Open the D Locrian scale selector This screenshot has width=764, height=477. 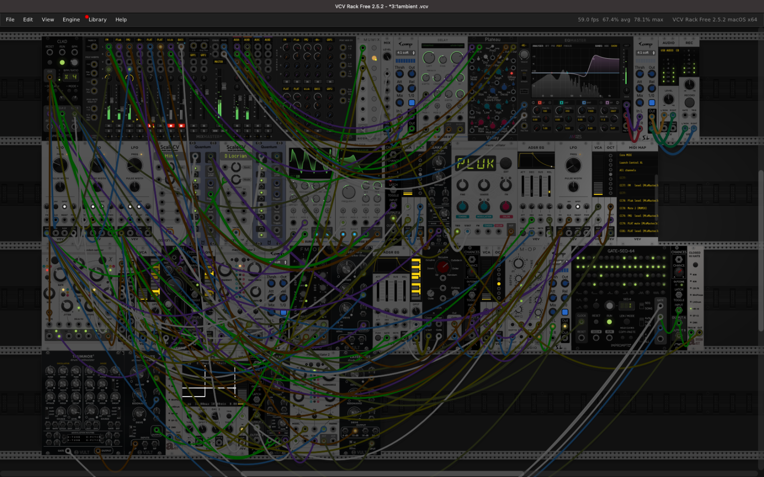click(x=236, y=156)
